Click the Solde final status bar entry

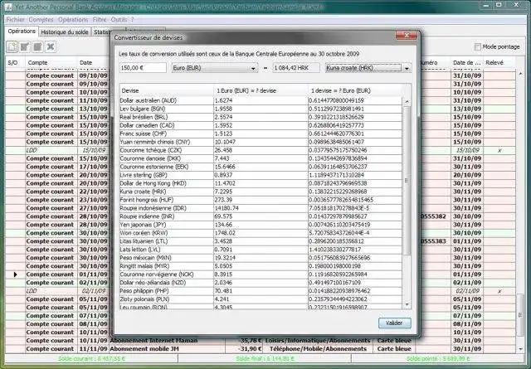(265, 358)
